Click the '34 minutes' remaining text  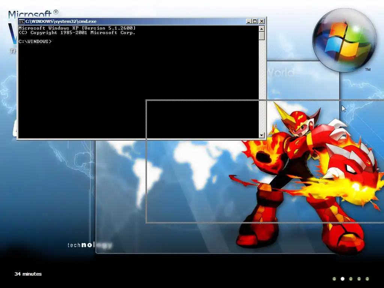click(x=28, y=274)
